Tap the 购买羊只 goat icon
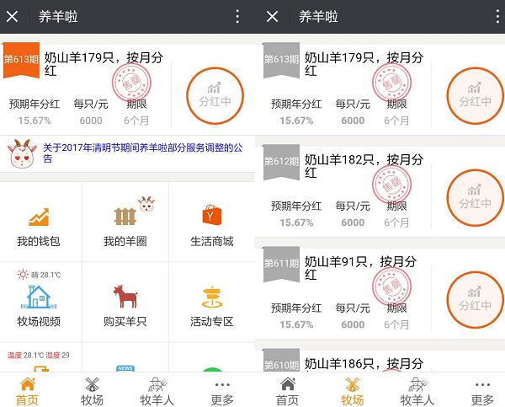Screen dimensions: 505x407 [x=125, y=297]
